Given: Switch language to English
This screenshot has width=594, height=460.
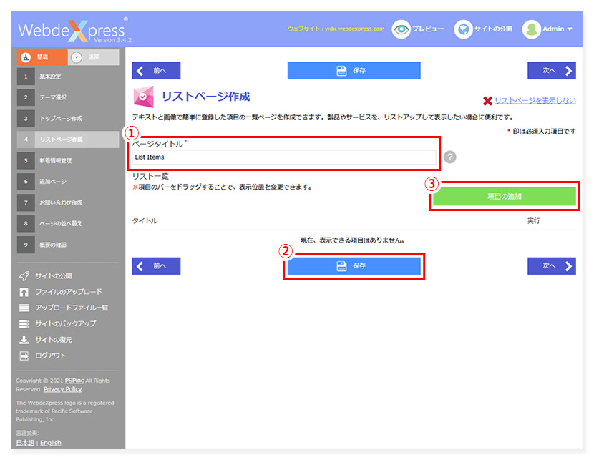Looking at the screenshot, I should [51, 443].
